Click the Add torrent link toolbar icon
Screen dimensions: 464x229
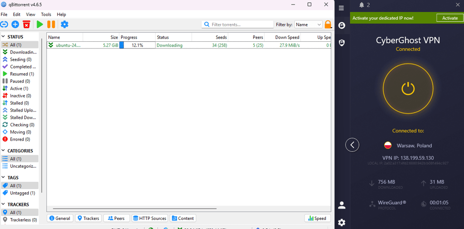click(4, 24)
